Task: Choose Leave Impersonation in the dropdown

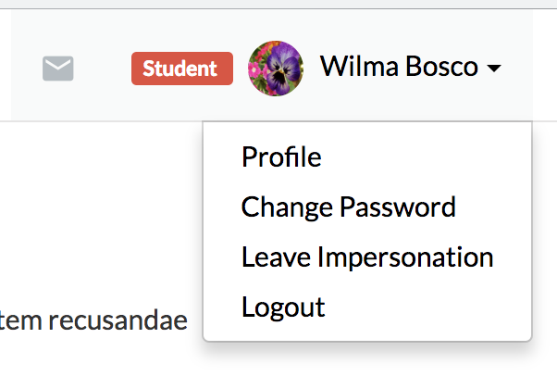Action: point(366,257)
